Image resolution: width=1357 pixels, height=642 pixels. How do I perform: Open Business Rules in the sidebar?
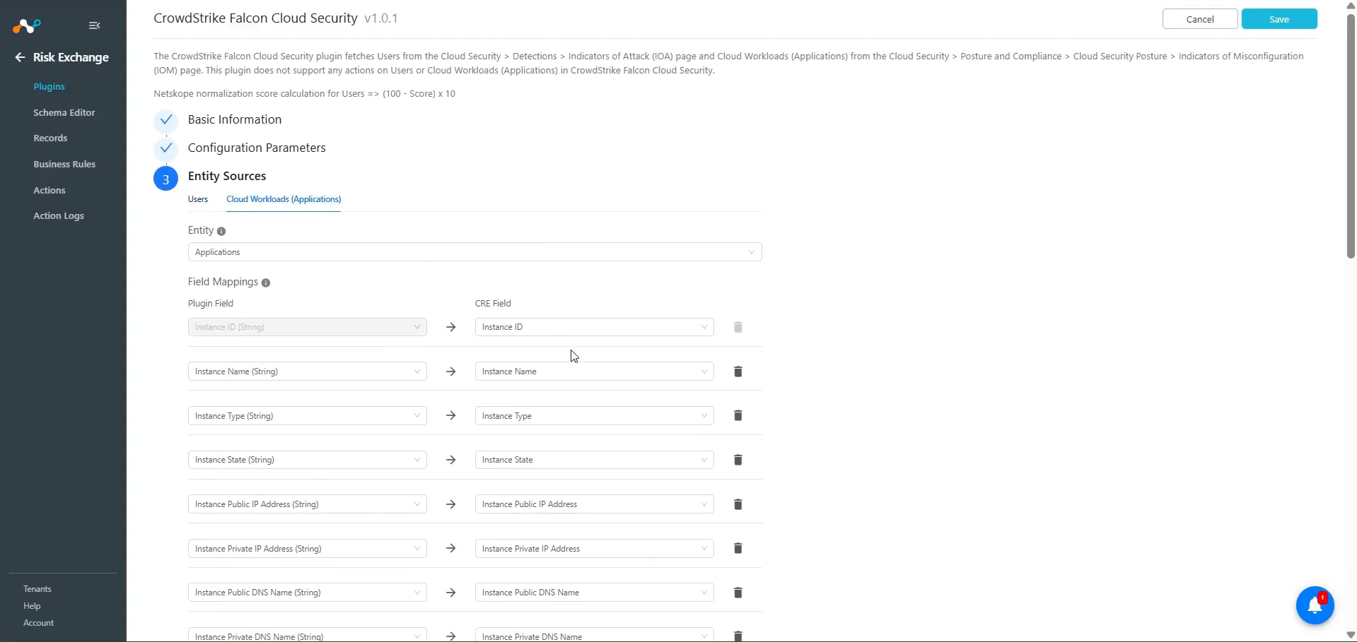[64, 165]
